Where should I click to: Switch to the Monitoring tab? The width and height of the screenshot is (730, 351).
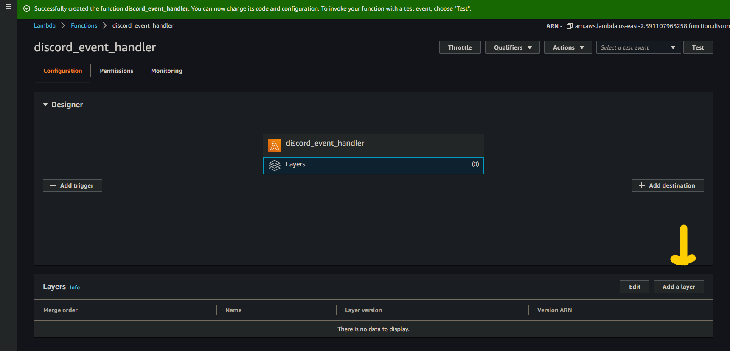click(x=166, y=71)
